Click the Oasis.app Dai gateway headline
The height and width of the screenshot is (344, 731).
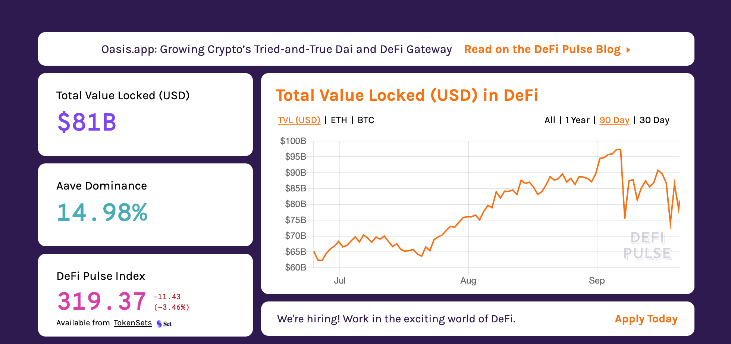tap(276, 49)
